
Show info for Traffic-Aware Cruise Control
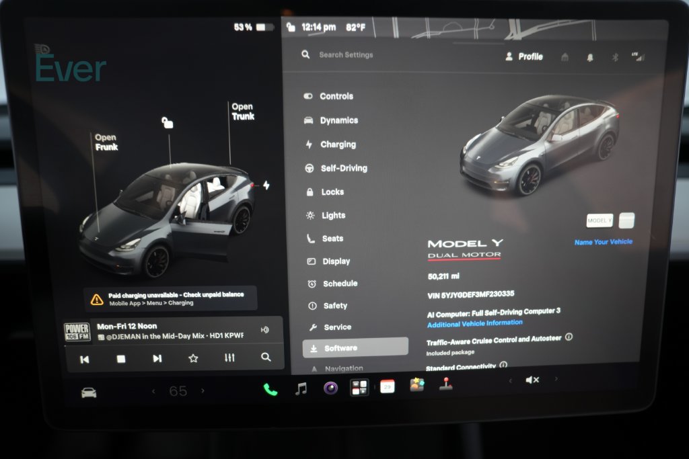(569, 337)
